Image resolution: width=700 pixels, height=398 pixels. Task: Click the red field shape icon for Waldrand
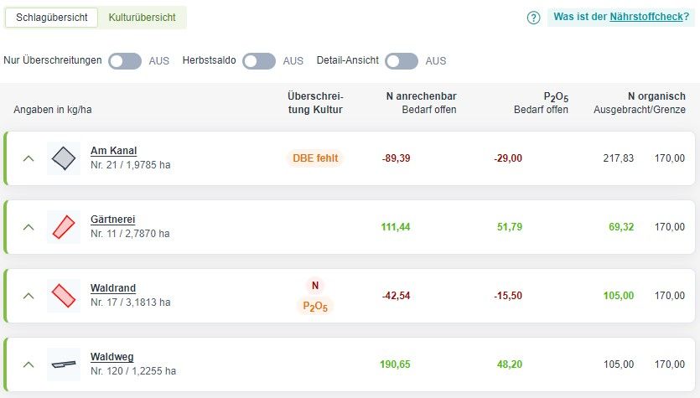point(64,296)
